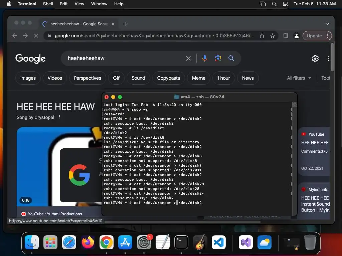The width and height of the screenshot is (342, 256).
Task: Open Launchpad from the Dock
Action: pos(50,242)
